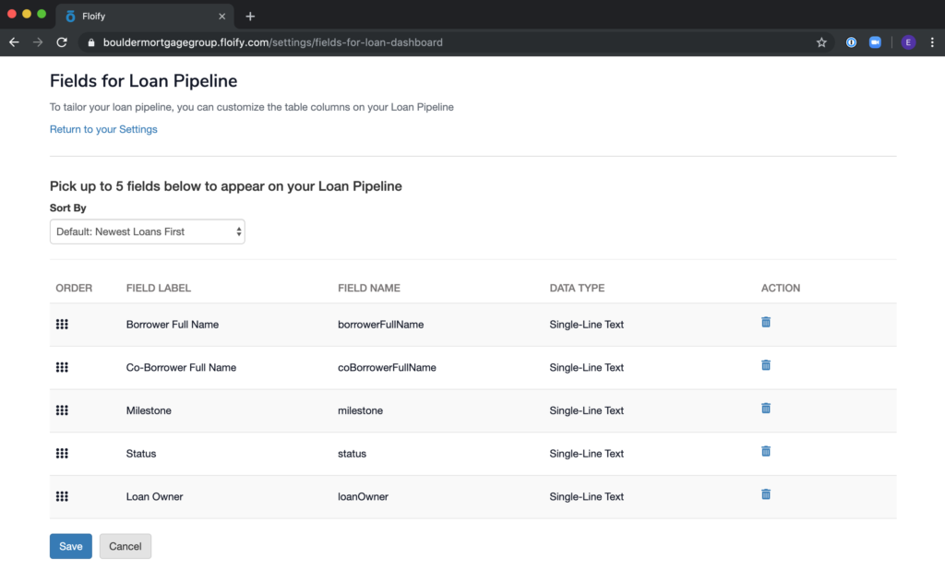Open a new browser tab
The height and width of the screenshot is (570, 945).
click(x=250, y=16)
